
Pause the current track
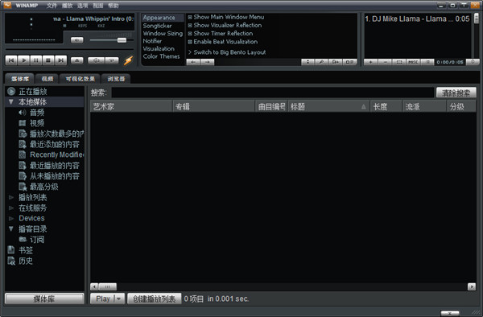[36, 60]
